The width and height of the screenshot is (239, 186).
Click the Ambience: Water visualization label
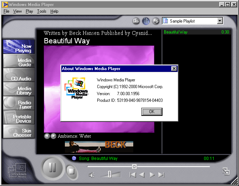point(74,136)
